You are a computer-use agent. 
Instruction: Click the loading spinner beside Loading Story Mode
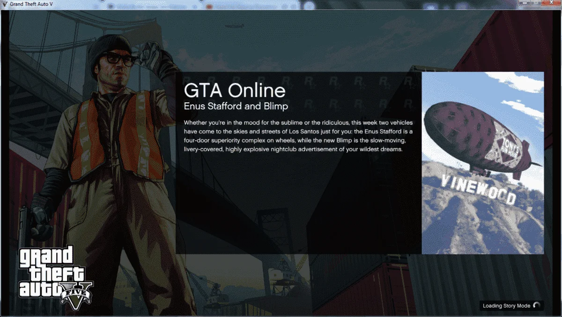pyautogui.click(x=537, y=305)
